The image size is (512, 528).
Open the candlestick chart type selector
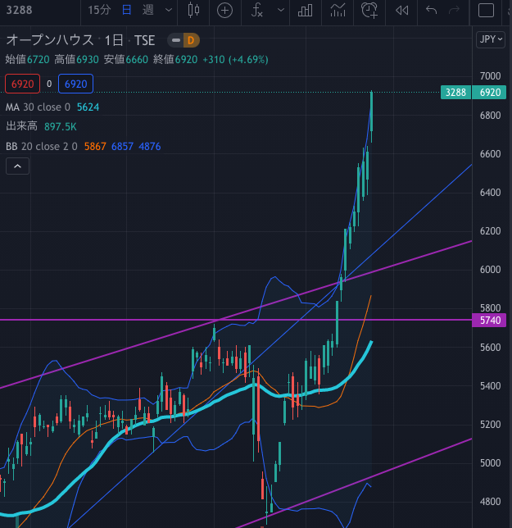tap(193, 10)
